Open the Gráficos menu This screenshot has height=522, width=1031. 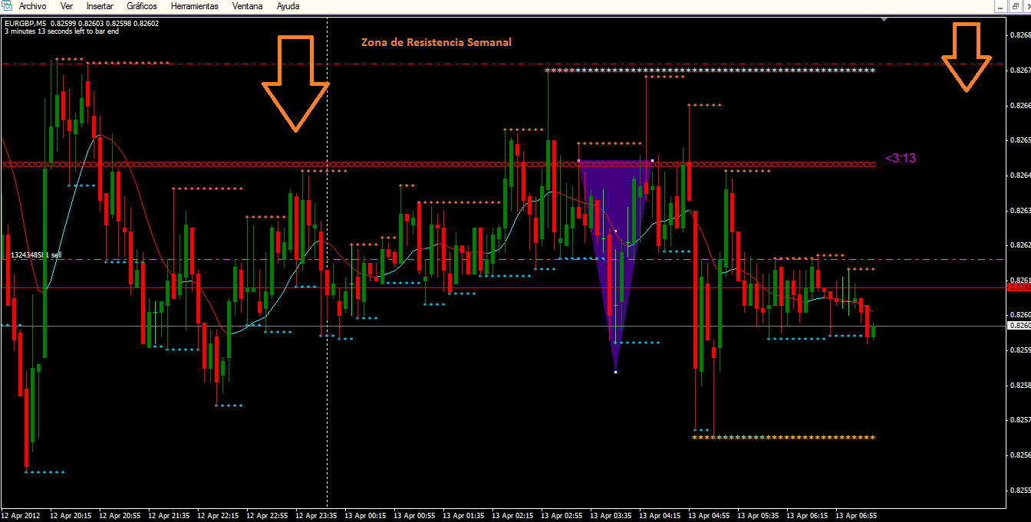pyautogui.click(x=143, y=6)
